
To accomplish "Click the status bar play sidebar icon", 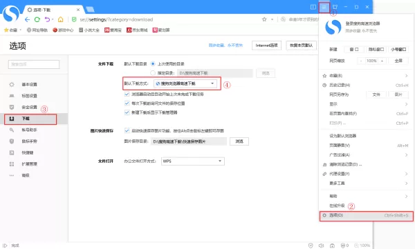I will [x=5, y=246].
